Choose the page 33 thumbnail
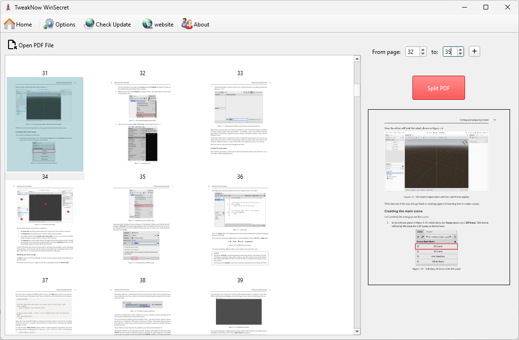The image size is (519, 340). pos(240,124)
